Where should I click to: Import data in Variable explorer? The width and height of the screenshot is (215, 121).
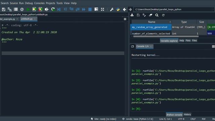pos(132,15)
